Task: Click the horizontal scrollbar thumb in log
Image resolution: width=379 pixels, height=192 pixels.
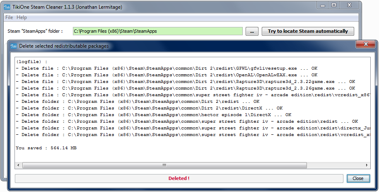Action: point(164,165)
